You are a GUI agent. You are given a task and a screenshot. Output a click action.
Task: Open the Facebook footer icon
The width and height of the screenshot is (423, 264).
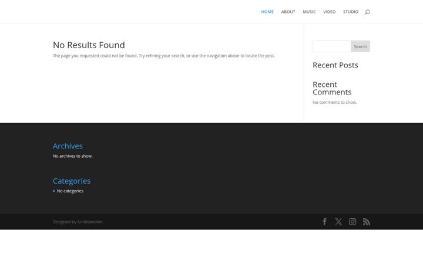click(x=324, y=222)
